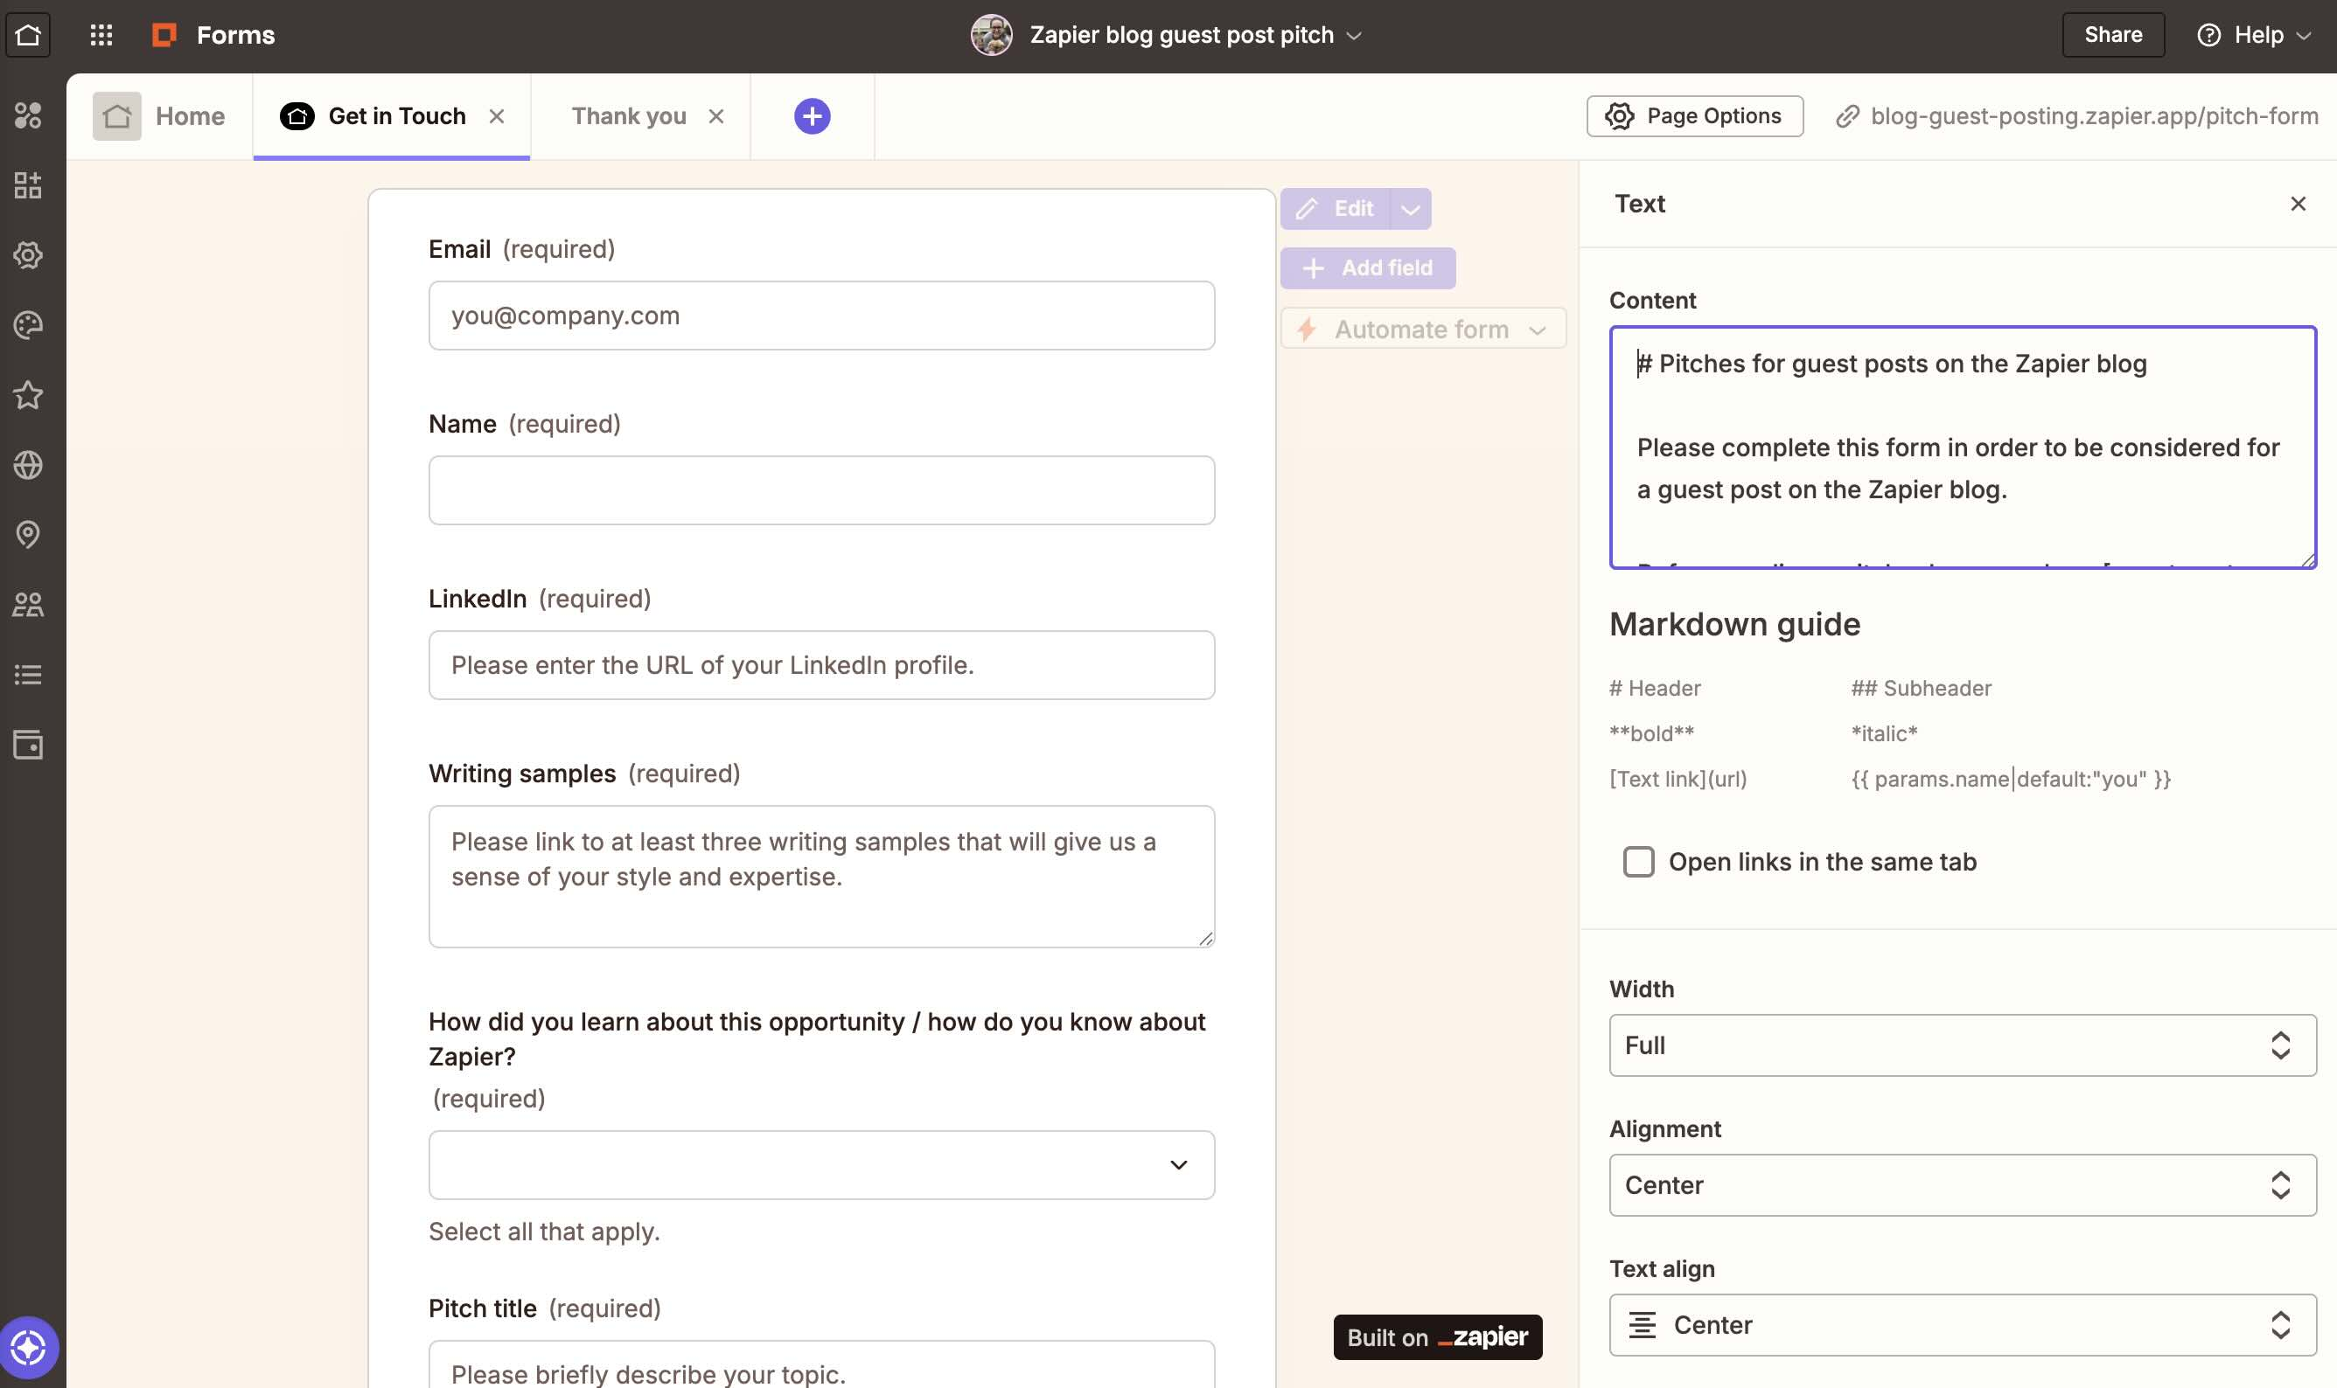Switch to the Thank you tab

pyautogui.click(x=628, y=115)
